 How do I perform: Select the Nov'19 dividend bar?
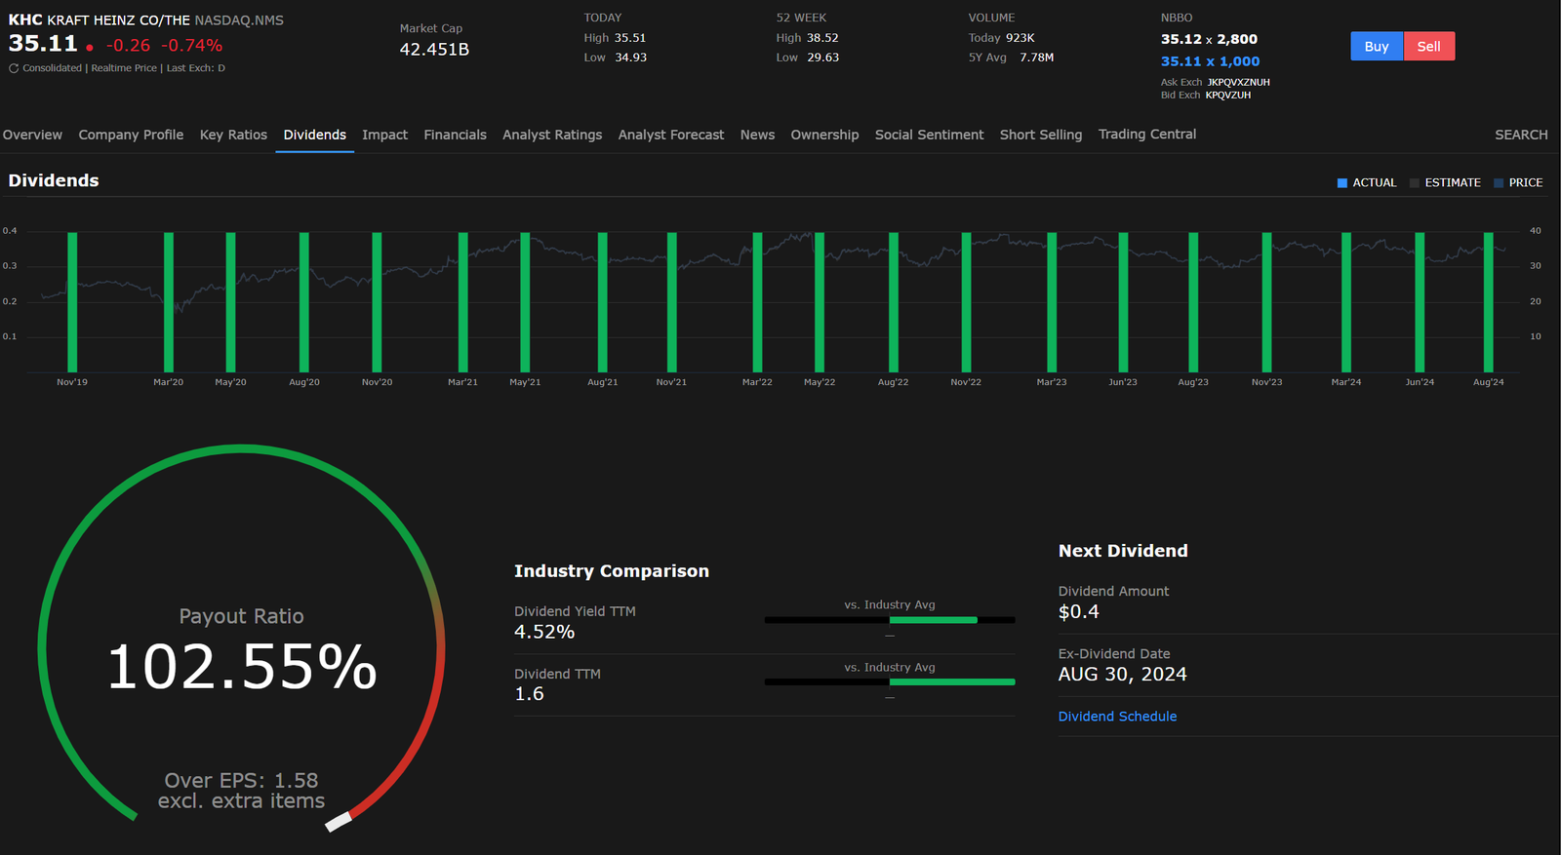click(x=72, y=302)
